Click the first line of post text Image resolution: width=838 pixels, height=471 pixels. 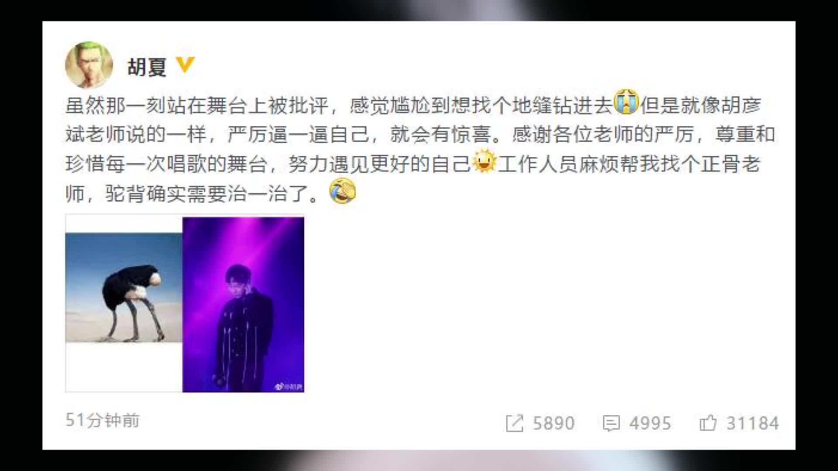[413, 105]
